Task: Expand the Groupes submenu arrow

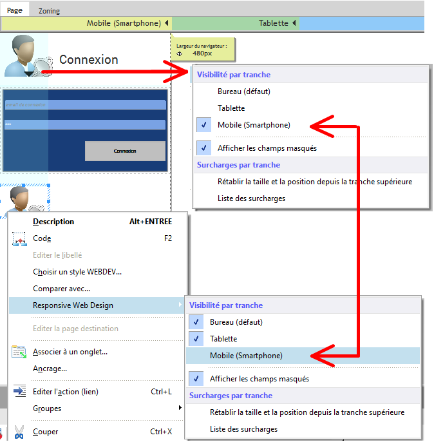Action: [x=180, y=408]
